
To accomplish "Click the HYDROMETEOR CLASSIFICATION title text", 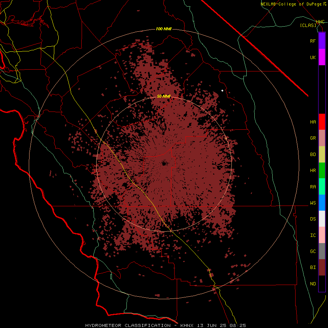I will [128, 325].
